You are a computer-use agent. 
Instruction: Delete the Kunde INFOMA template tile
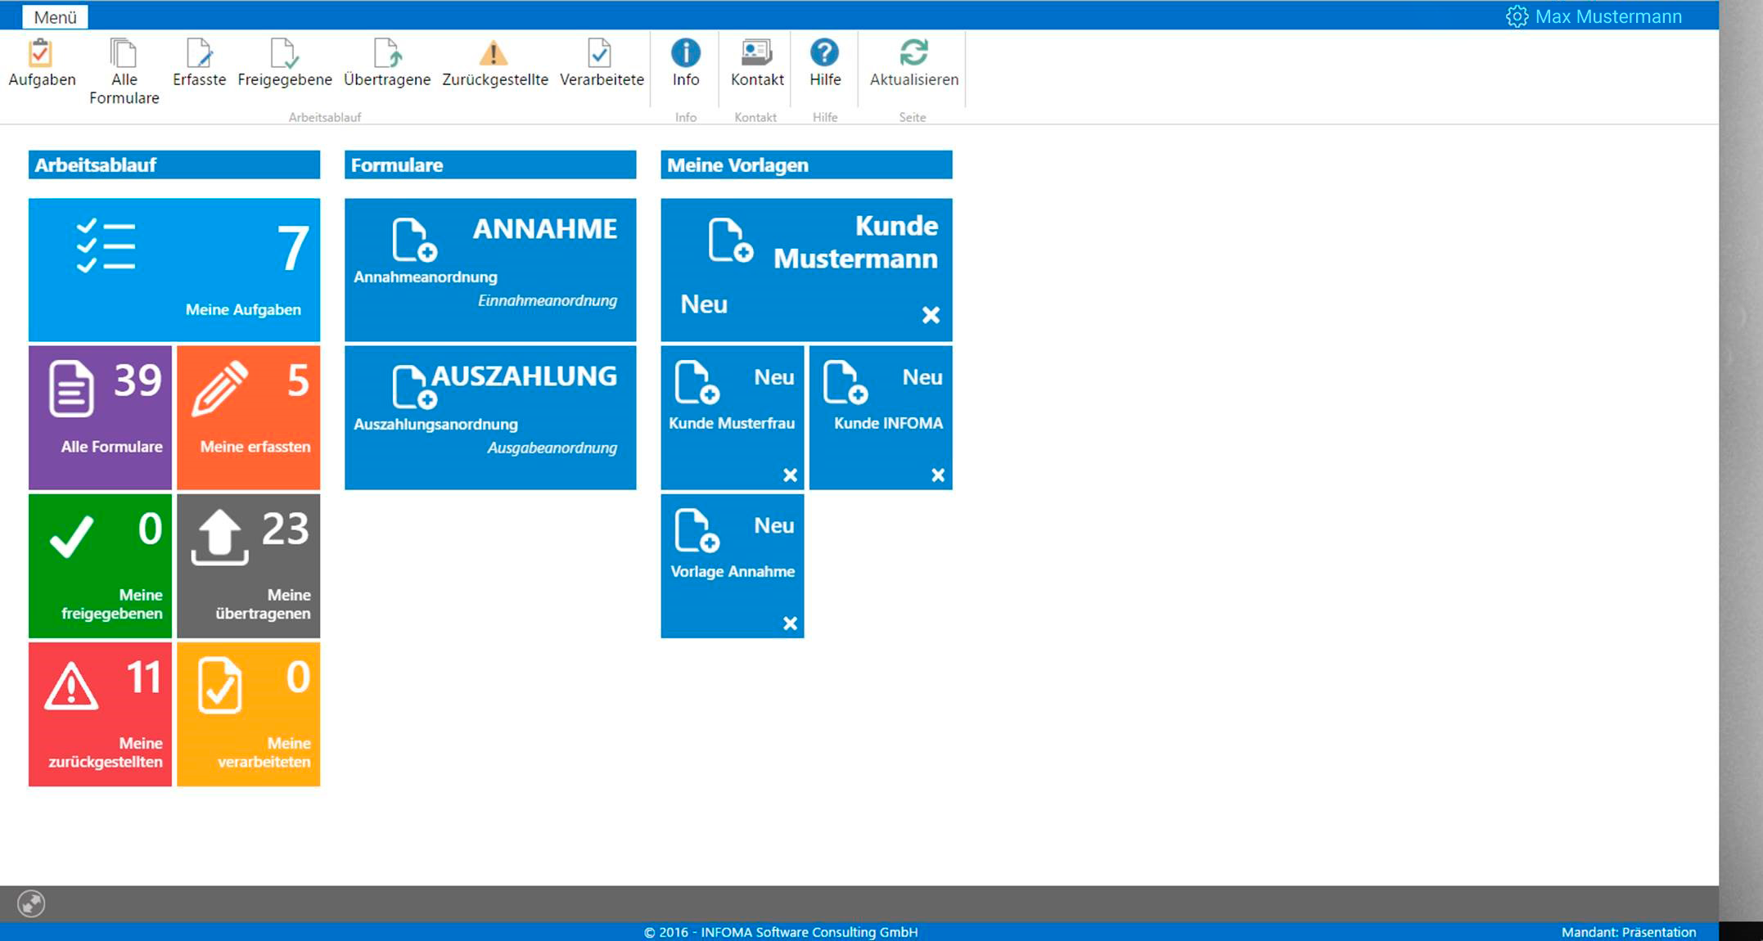(938, 475)
